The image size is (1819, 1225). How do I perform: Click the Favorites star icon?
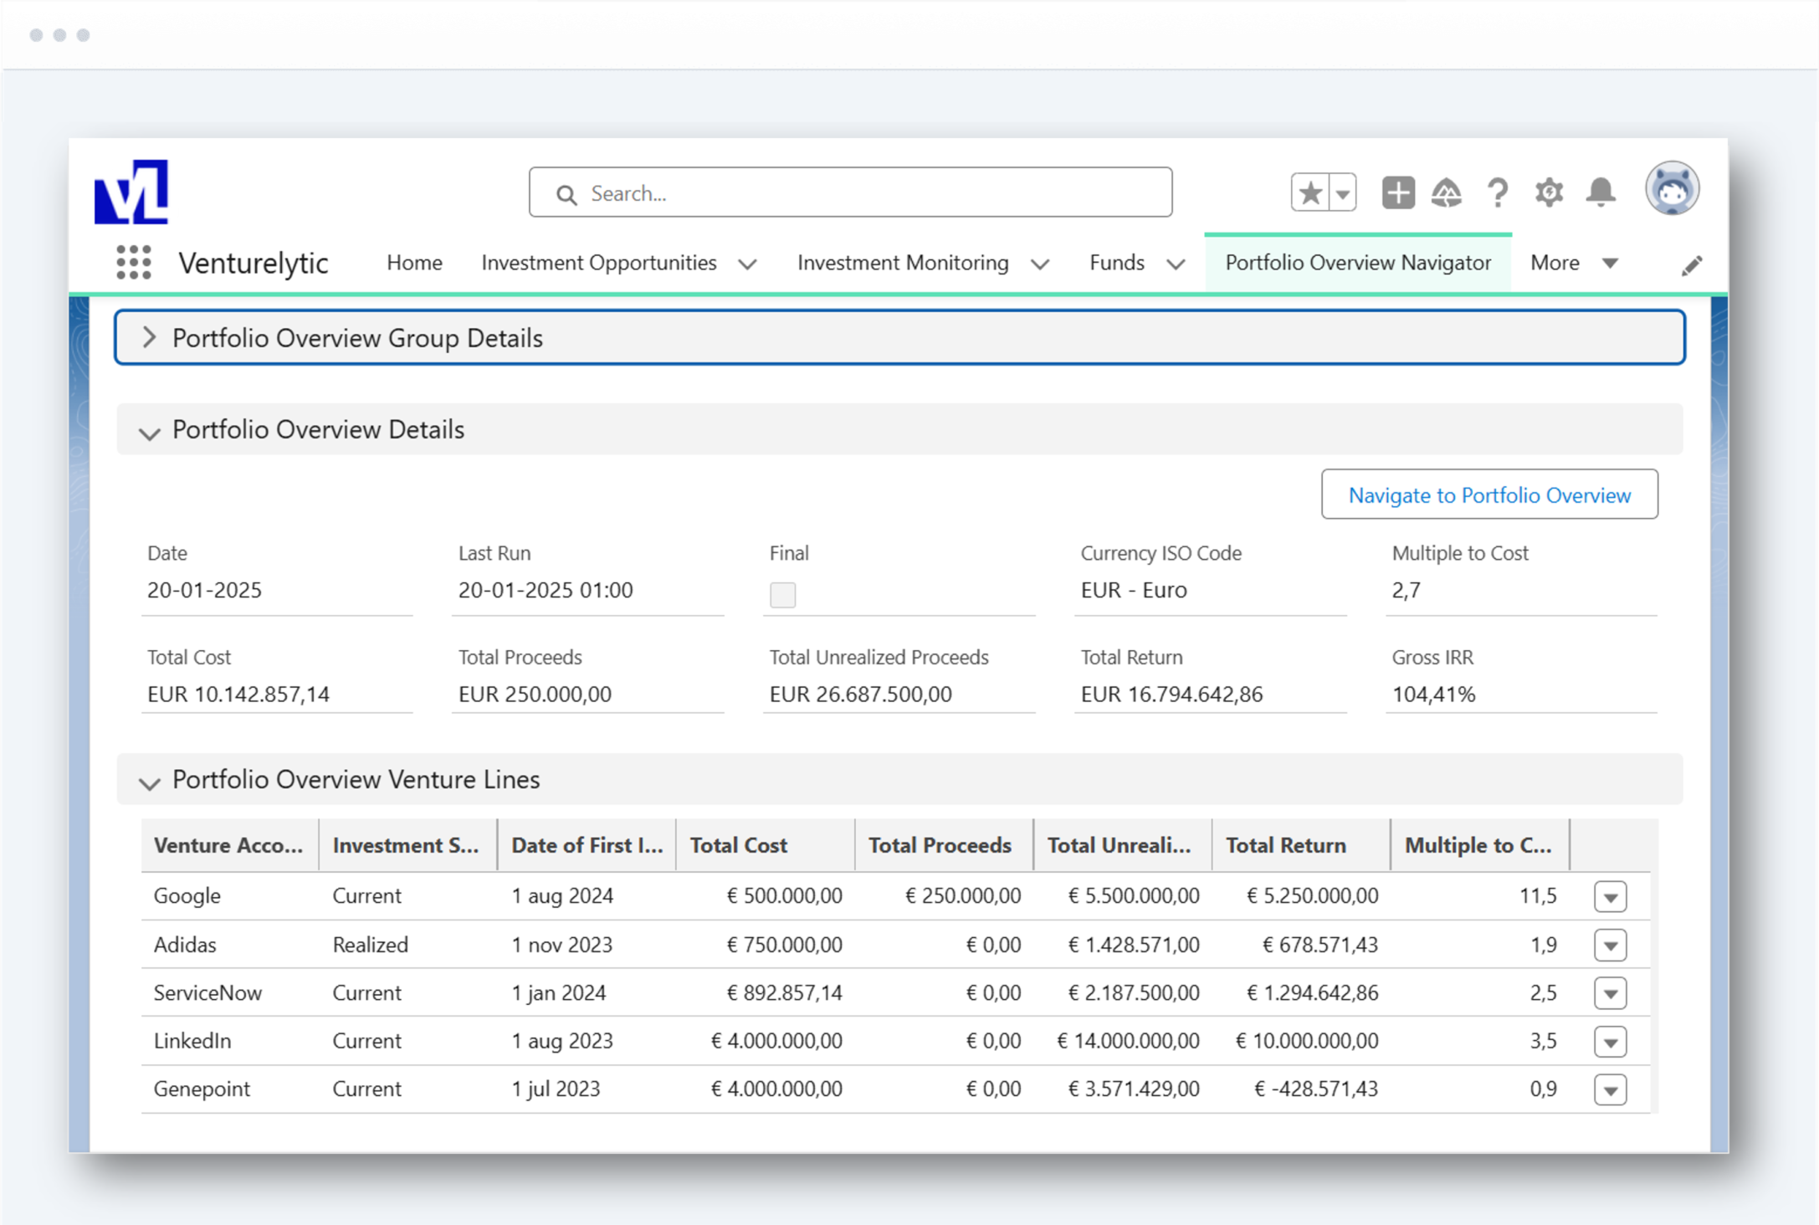click(1310, 193)
